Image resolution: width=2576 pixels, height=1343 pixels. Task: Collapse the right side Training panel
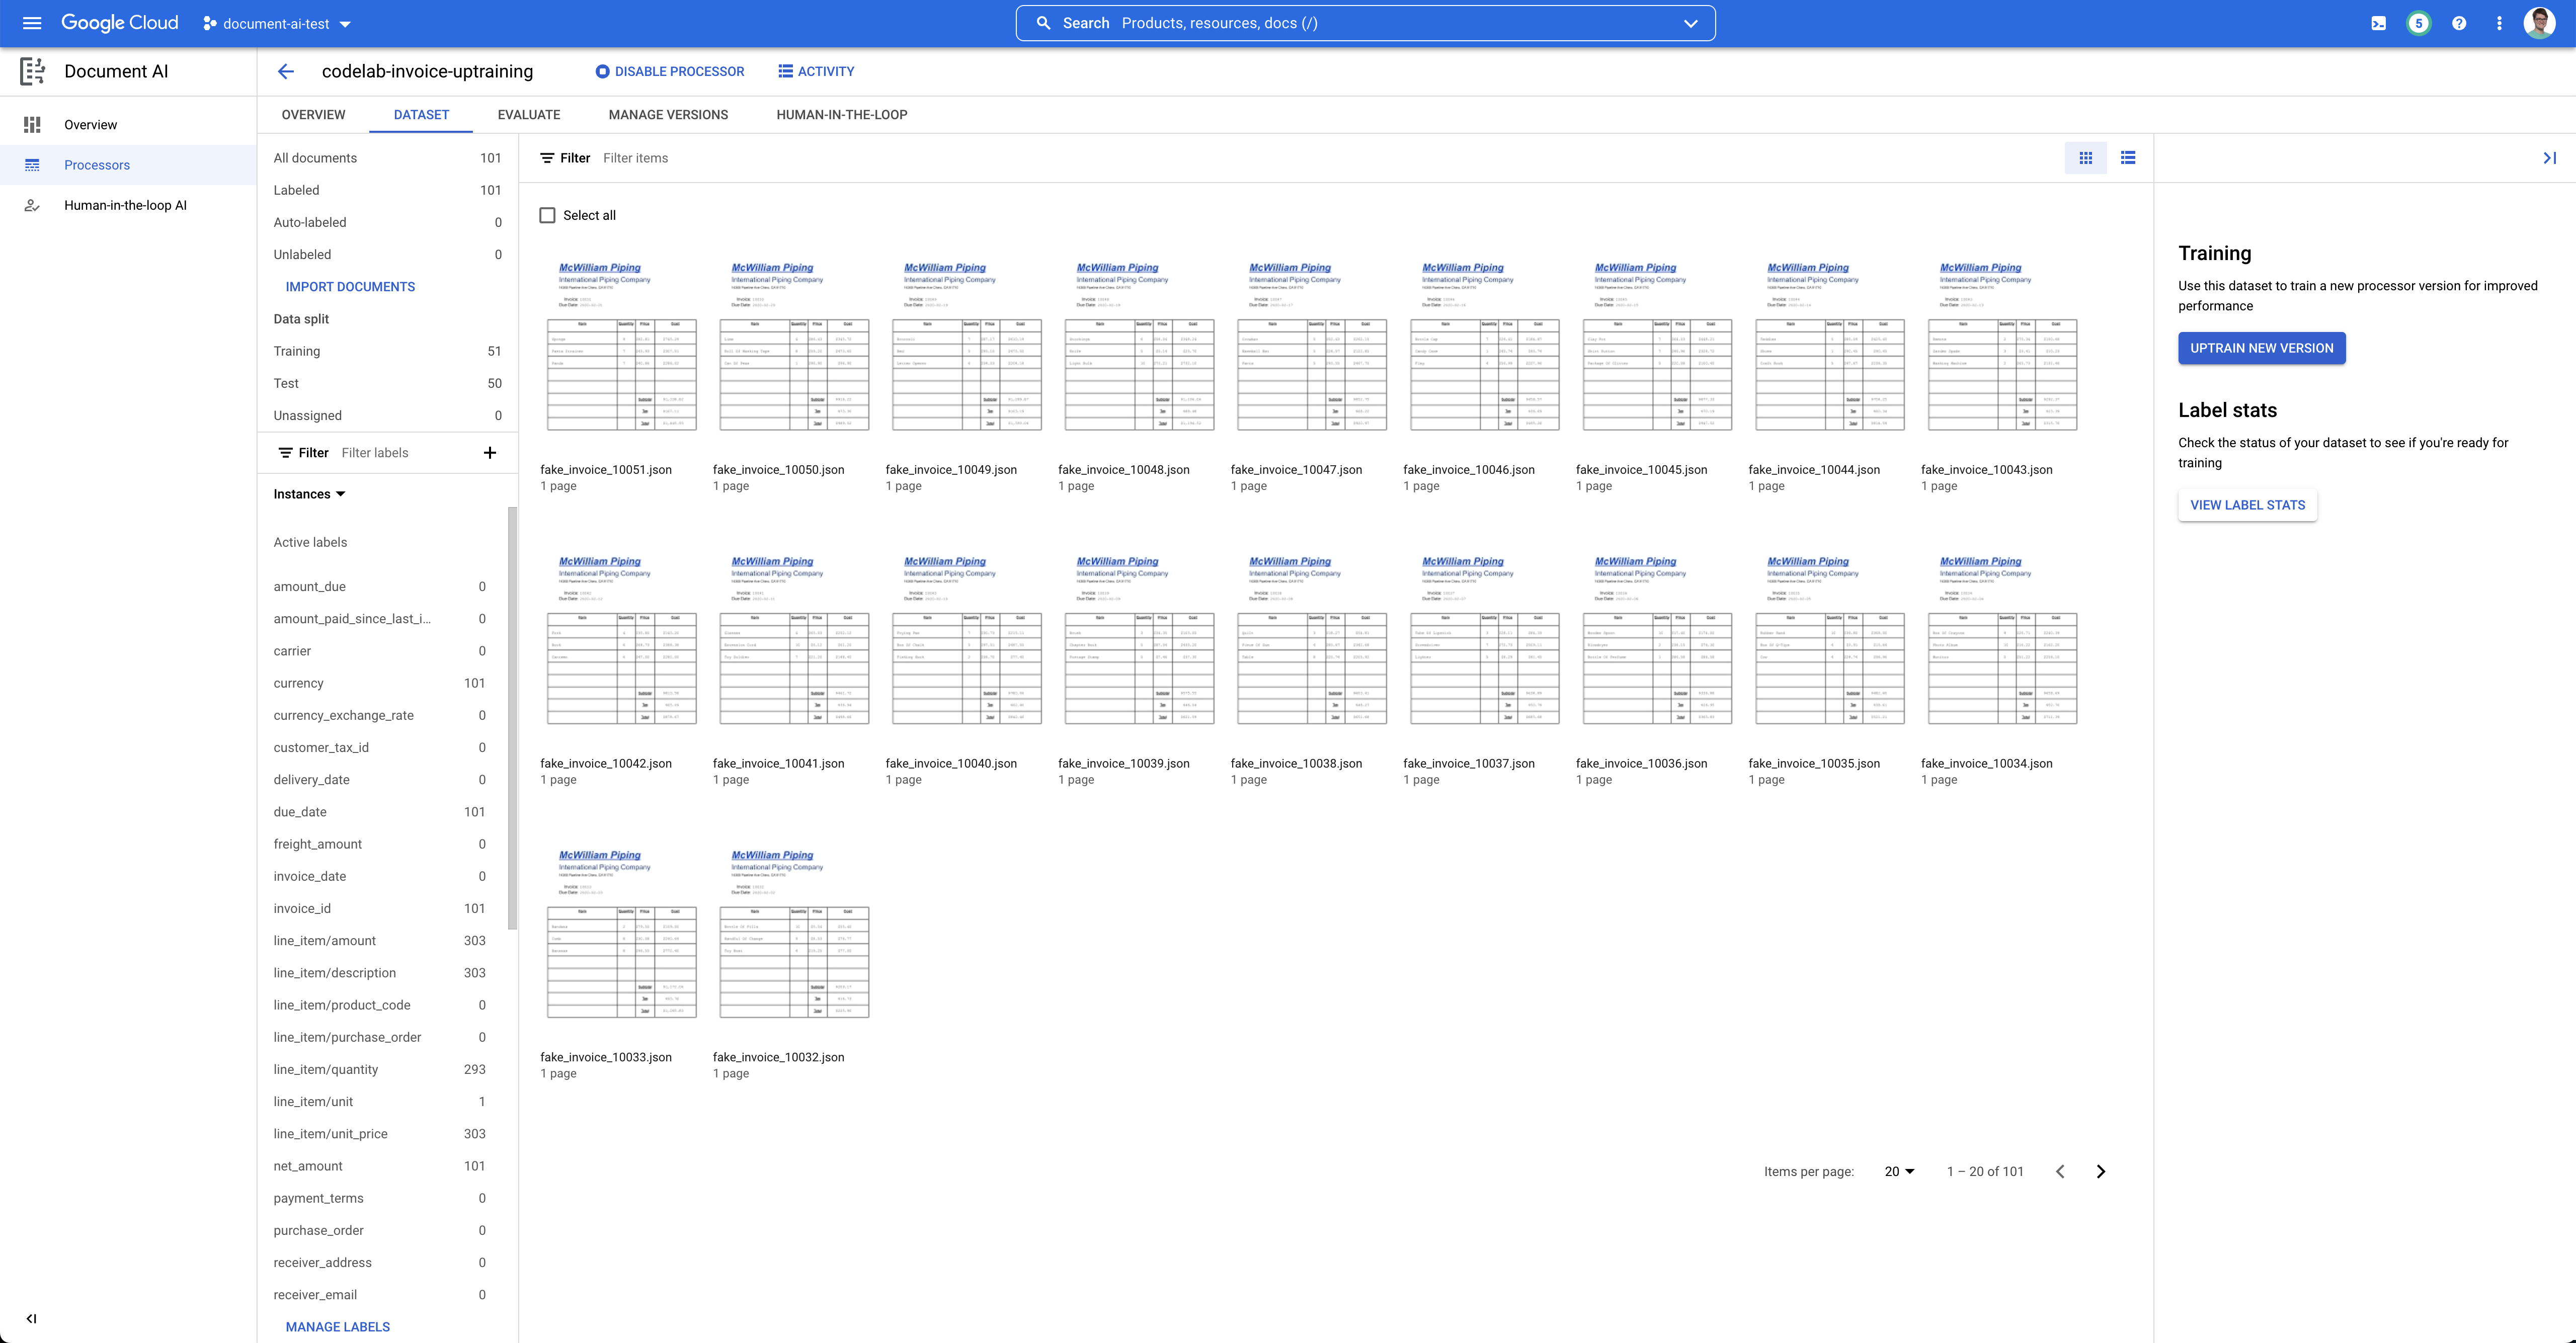2549,158
